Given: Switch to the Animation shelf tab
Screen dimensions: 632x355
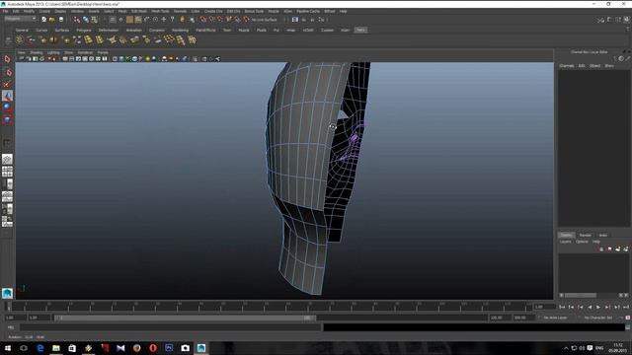Looking at the screenshot, I should (134, 30).
